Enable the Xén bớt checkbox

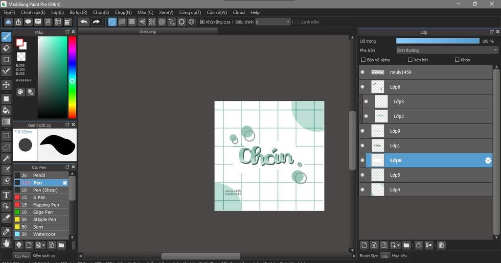[410, 60]
